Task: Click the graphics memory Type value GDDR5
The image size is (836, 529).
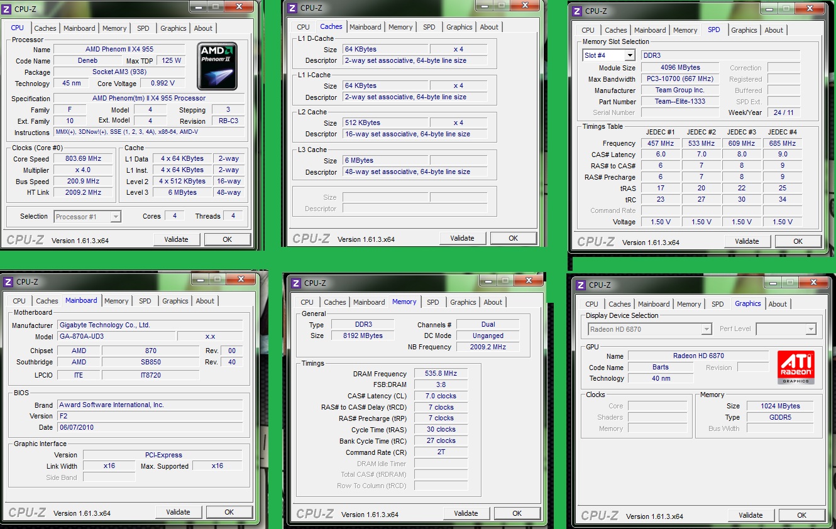Action: pos(779,417)
